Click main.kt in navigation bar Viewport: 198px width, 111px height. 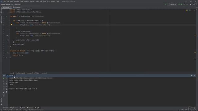(x=17, y=5)
